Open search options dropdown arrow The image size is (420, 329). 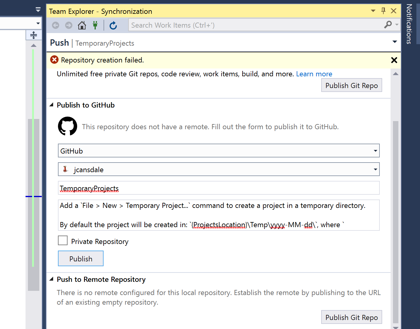coord(397,25)
